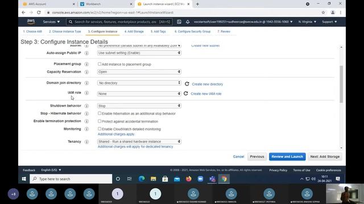Go to step 4 Add Storage

pyautogui.click(x=134, y=32)
